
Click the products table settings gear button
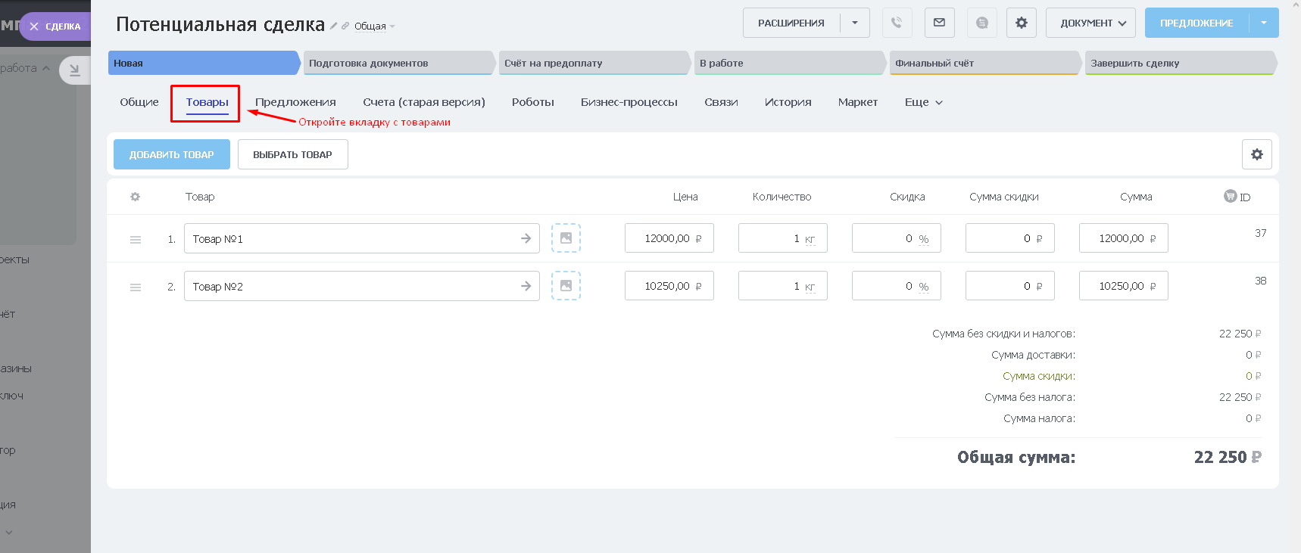point(1256,154)
